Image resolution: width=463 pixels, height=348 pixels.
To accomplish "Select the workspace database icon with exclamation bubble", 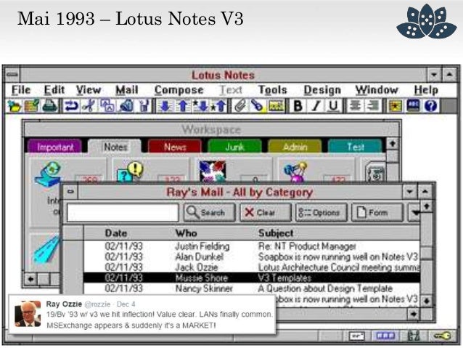I will (x=130, y=171).
